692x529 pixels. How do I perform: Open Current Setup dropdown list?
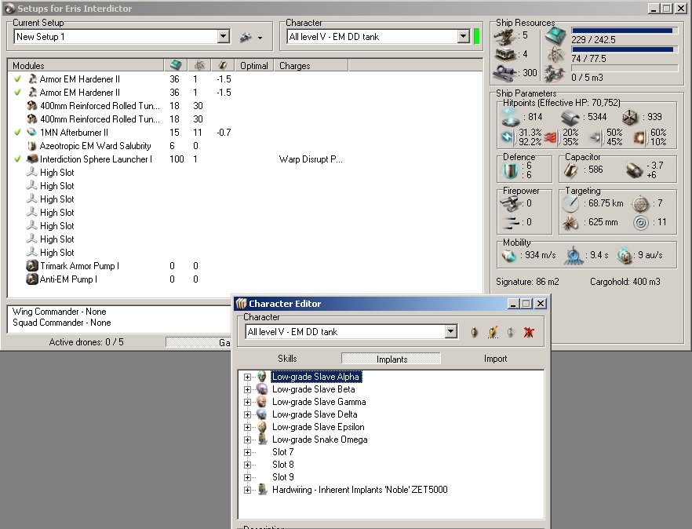point(224,36)
